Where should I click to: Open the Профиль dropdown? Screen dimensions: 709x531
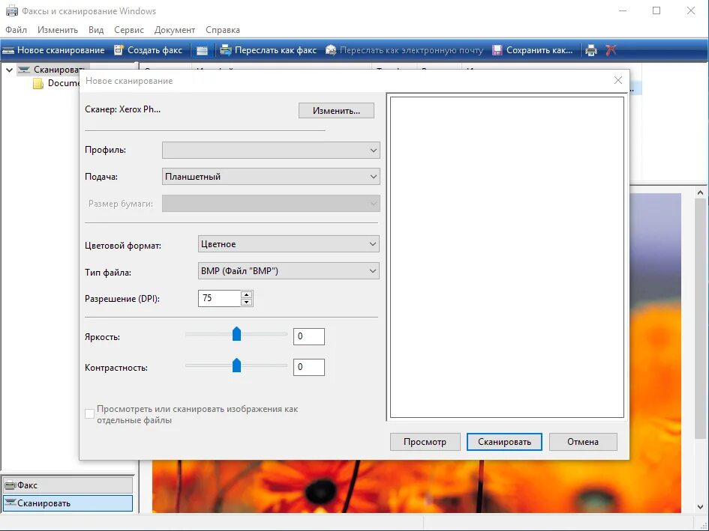point(271,151)
